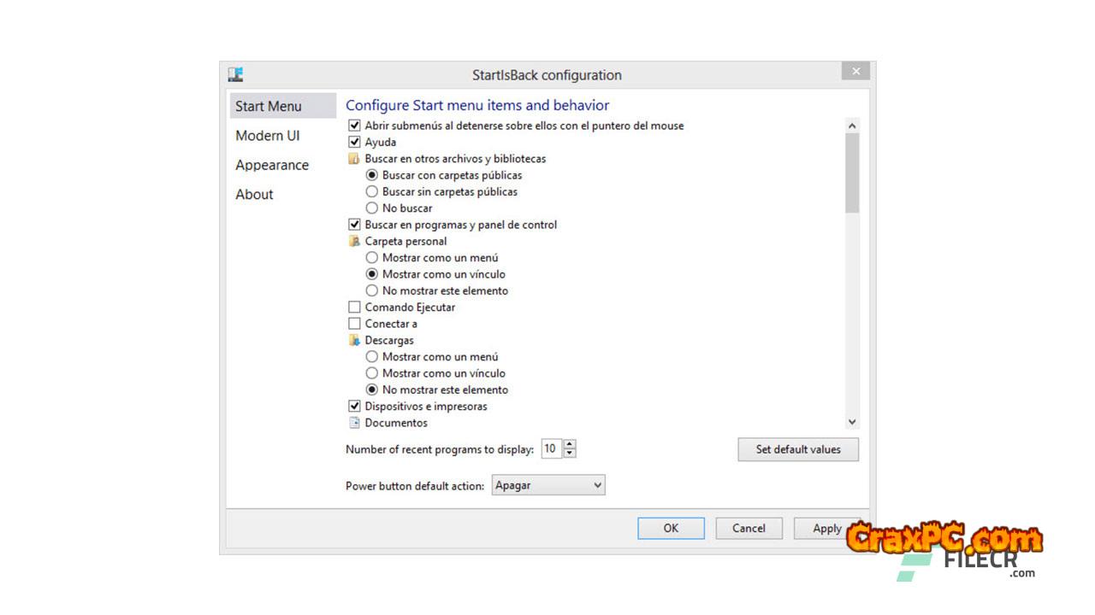Click the Buscar en otros archivos folder icon
This screenshot has width=1095, height=615.
(354, 159)
